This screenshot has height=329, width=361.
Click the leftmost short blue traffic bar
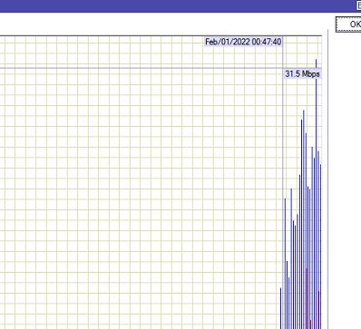(280, 308)
